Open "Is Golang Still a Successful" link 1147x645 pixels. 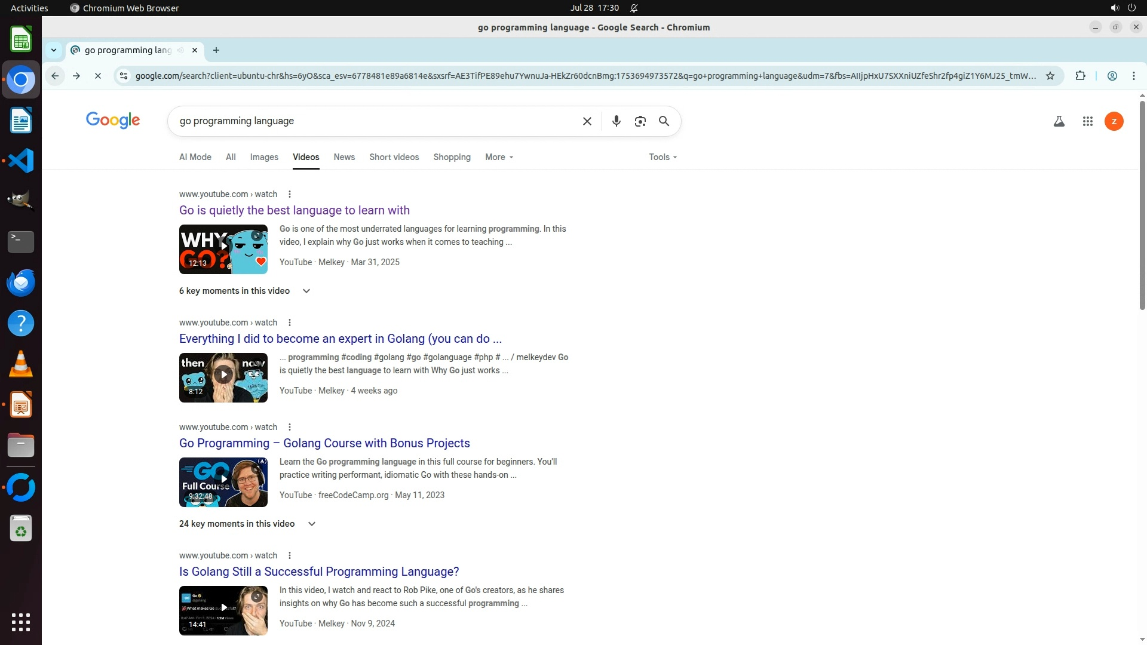click(319, 572)
